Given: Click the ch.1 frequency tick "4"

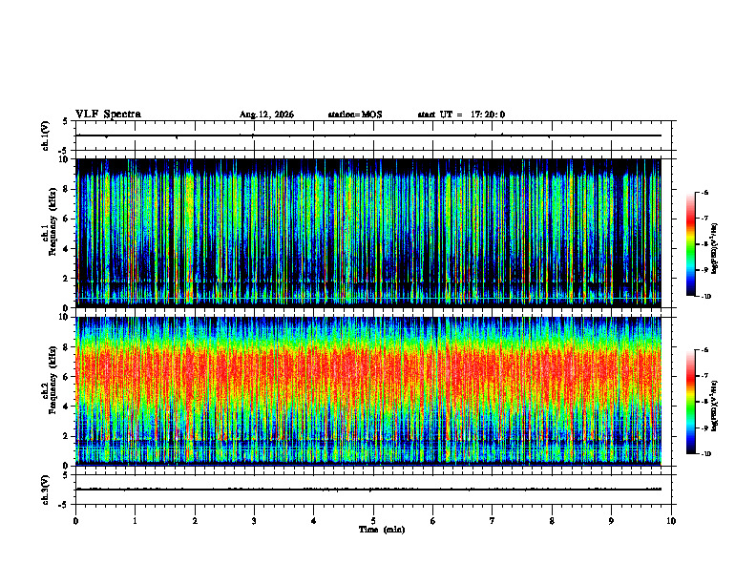Looking at the screenshot, I should (67, 249).
